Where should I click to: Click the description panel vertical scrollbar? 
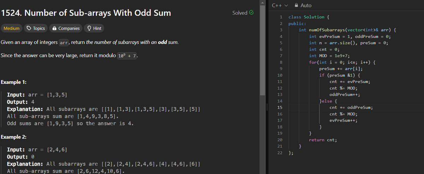coord(262,50)
